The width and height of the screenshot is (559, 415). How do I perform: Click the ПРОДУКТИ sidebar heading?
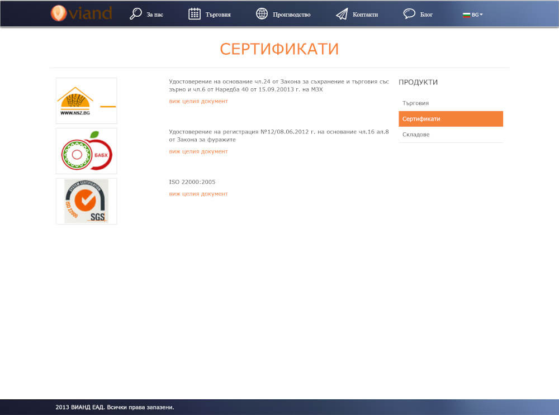pyautogui.click(x=418, y=82)
